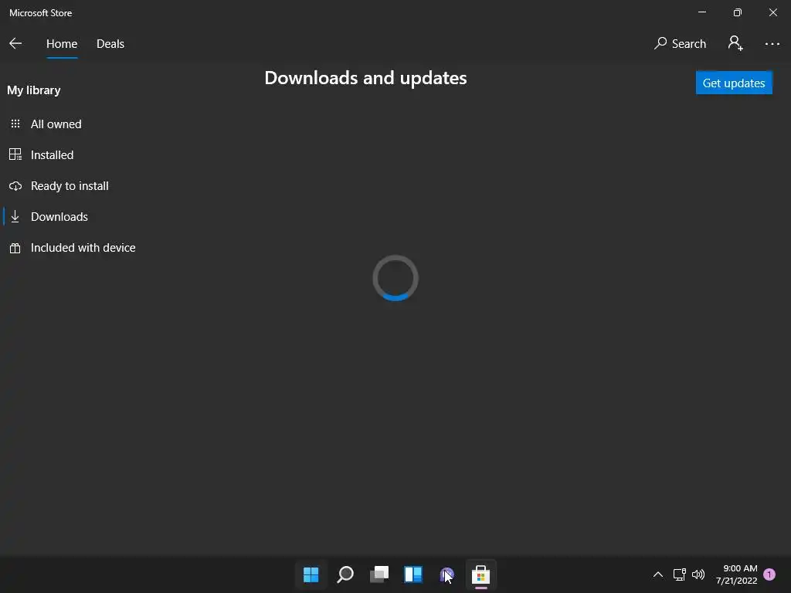Open the Ready to install section
The height and width of the screenshot is (593, 791).
tap(70, 186)
